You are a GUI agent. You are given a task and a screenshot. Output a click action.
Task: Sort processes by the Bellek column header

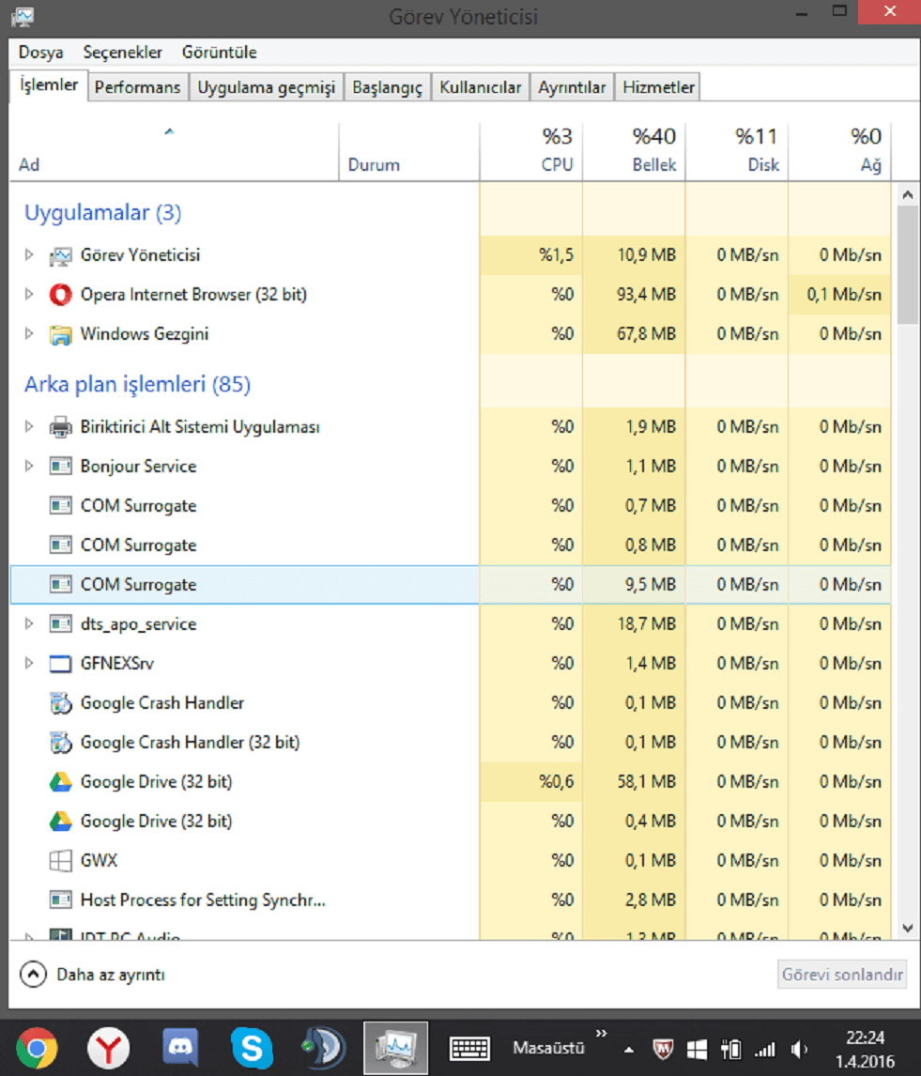tap(635, 150)
